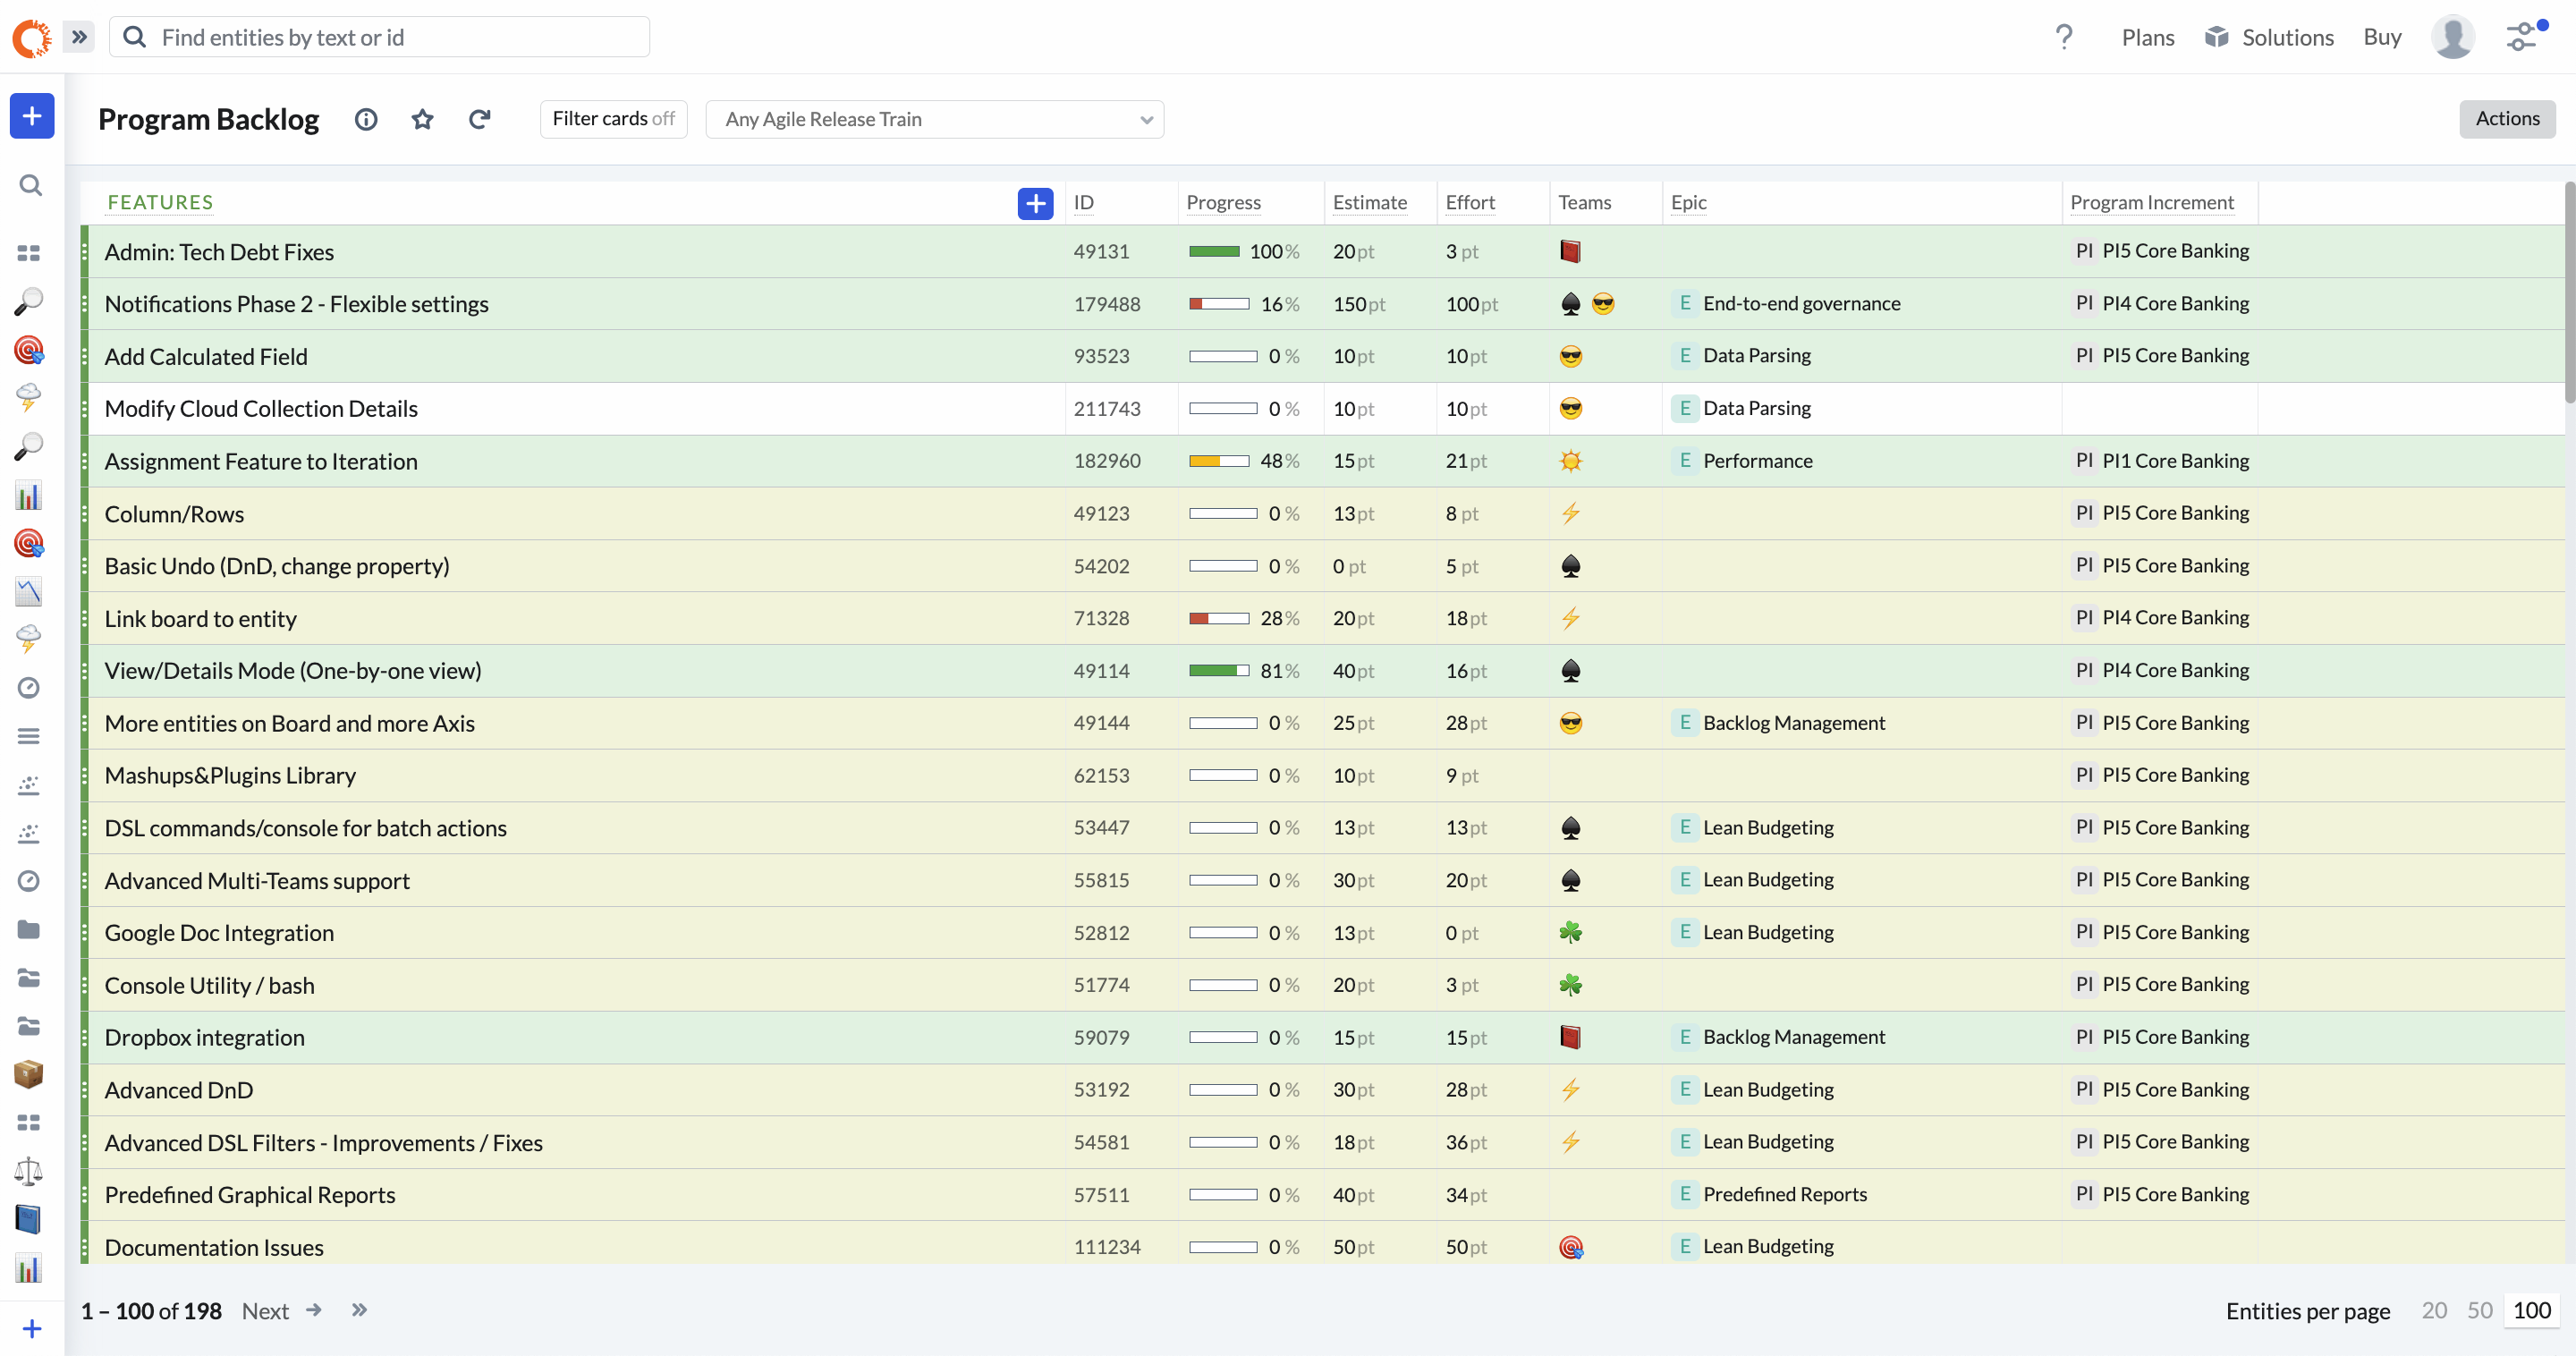Viewport: 2576px width, 1356px height.
Task: Click the vertical scrollbar of the backlog list
Action: [x=2569, y=292]
